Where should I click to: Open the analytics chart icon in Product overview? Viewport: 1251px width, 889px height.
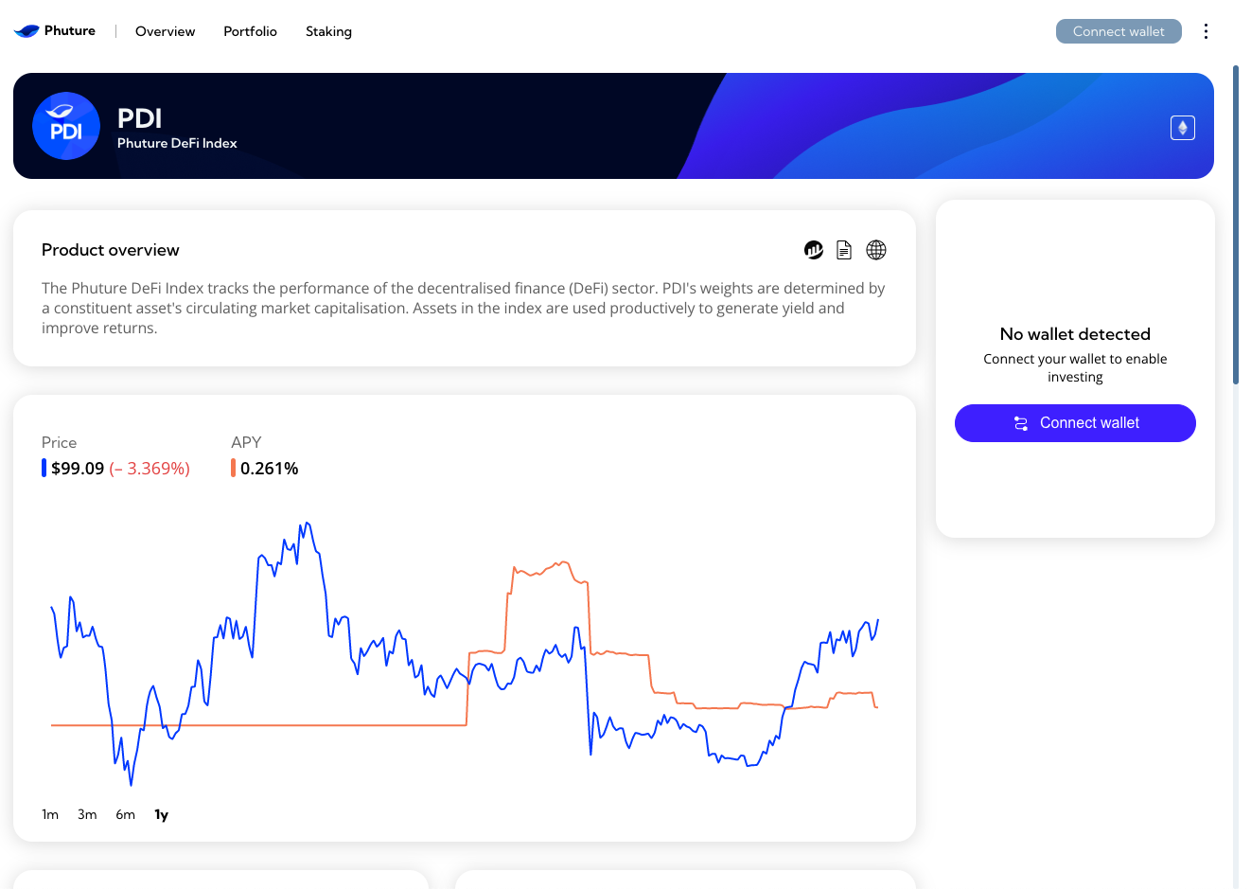(x=814, y=250)
